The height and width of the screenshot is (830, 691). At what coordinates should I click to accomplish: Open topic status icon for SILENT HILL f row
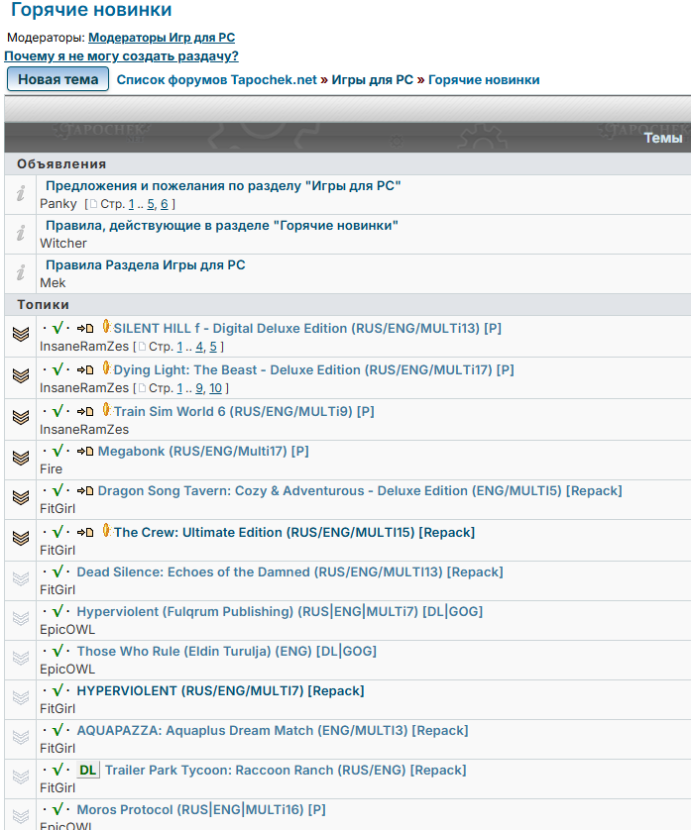point(21,334)
